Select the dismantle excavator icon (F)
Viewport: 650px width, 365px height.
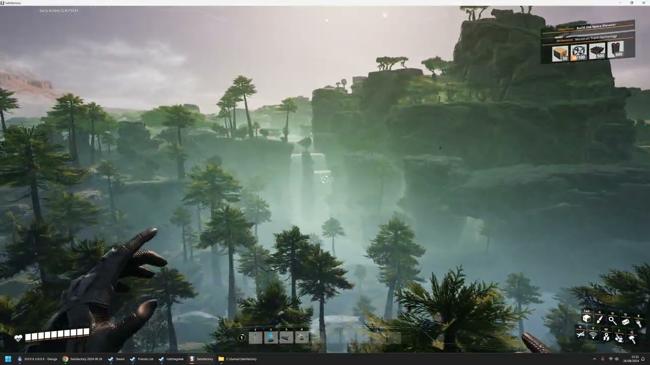pos(619,337)
